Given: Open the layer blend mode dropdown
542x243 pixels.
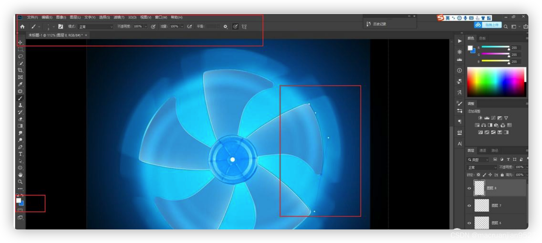Looking at the screenshot, I should [482, 167].
